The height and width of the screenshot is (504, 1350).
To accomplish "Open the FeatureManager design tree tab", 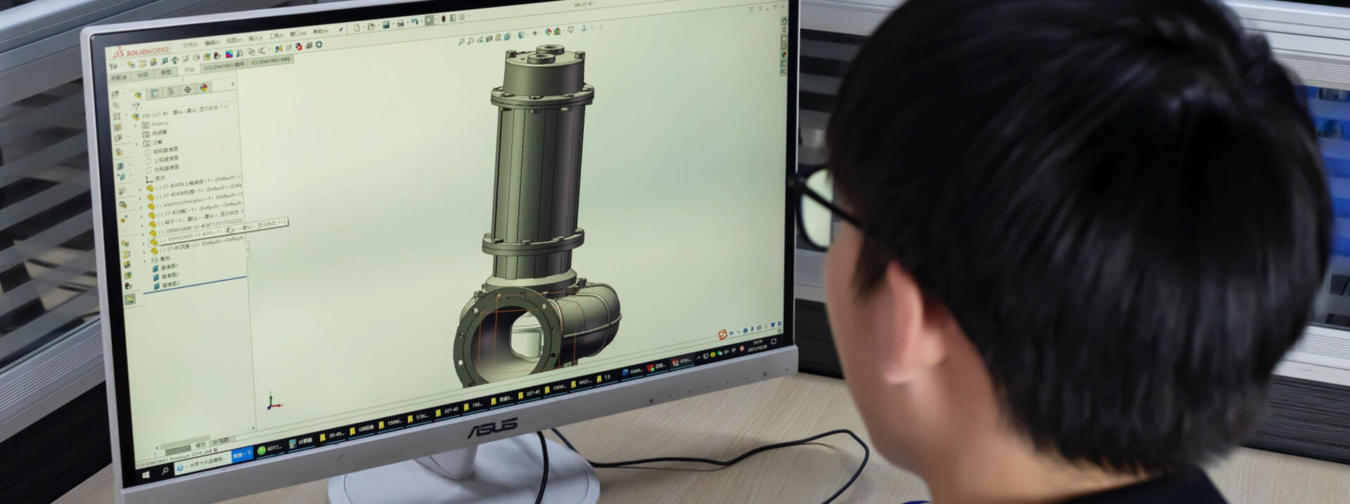I will coord(139,95).
